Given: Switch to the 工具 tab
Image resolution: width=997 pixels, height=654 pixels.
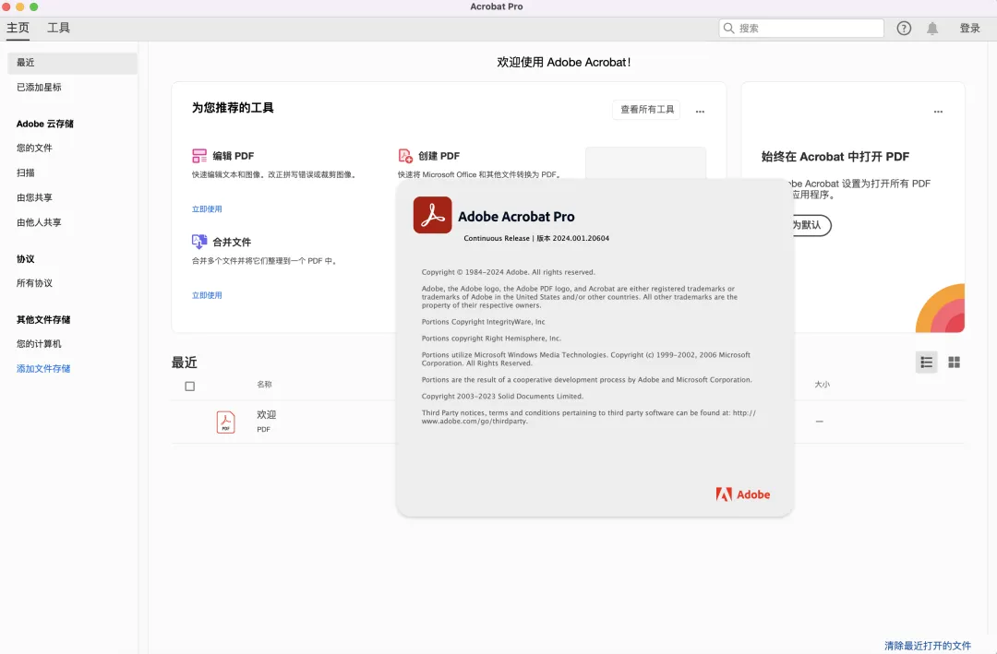Looking at the screenshot, I should [58, 28].
